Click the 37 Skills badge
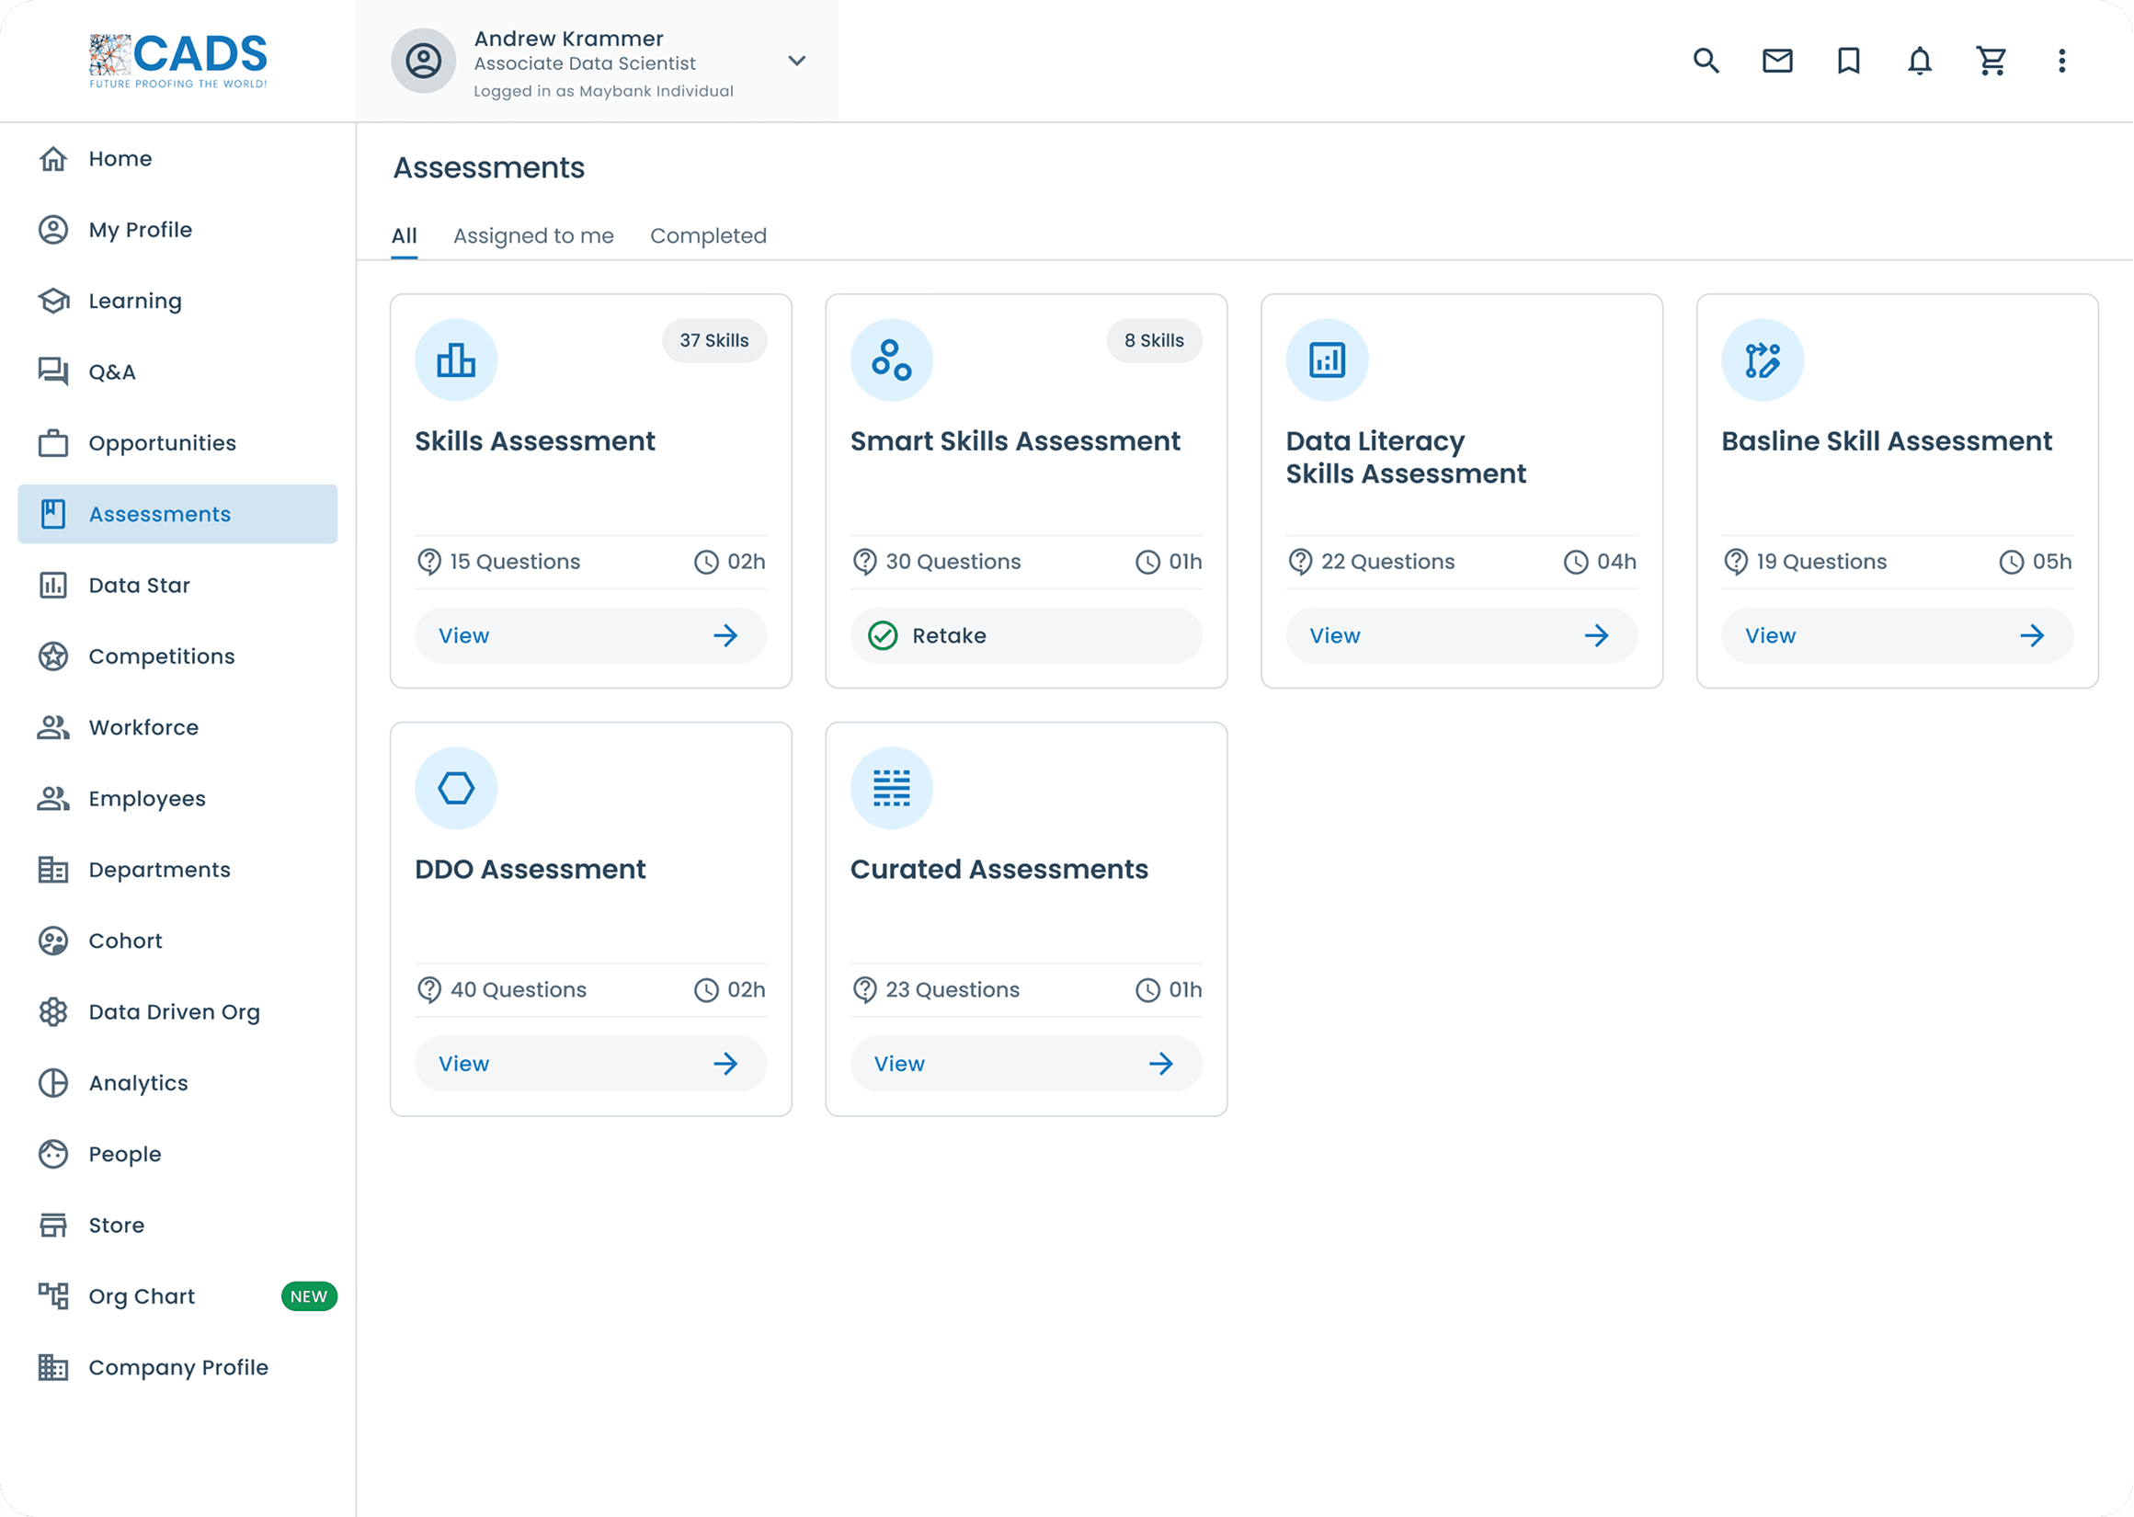The height and width of the screenshot is (1517, 2134). pyautogui.click(x=713, y=340)
